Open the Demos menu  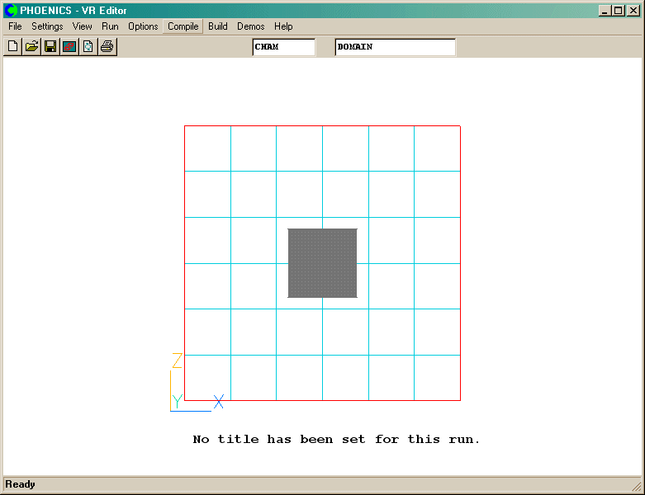pyautogui.click(x=251, y=26)
